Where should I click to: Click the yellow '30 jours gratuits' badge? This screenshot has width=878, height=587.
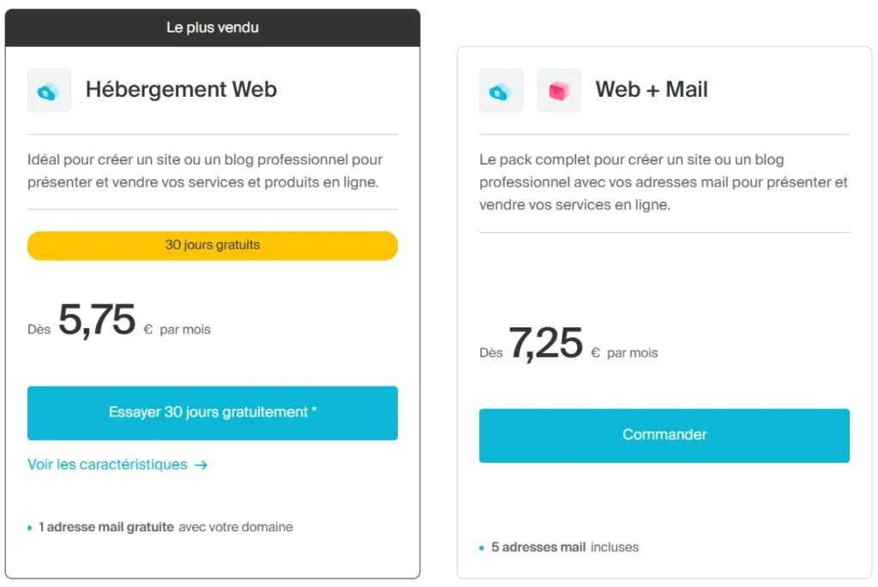point(212,245)
